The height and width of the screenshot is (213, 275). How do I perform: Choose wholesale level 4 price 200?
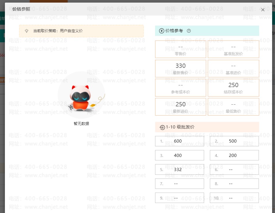[234, 155]
